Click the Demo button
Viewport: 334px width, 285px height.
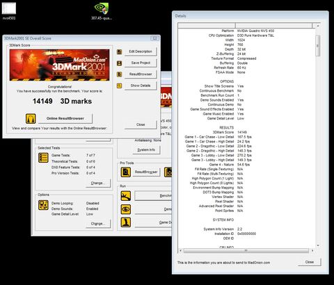point(153,209)
